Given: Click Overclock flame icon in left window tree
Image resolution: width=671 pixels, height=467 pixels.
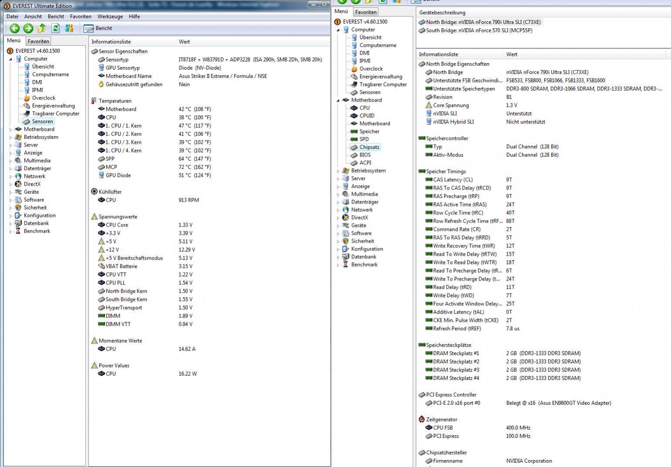Looking at the screenshot, I should tap(27, 98).
